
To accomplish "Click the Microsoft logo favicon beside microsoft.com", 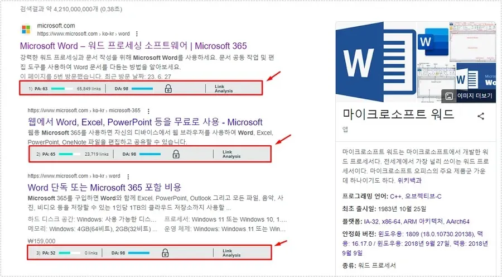I will [26, 30].
